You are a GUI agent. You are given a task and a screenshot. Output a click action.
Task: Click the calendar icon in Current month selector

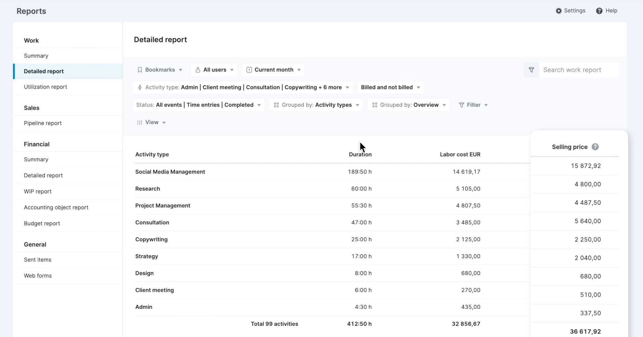pyautogui.click(x=249, y=69)
